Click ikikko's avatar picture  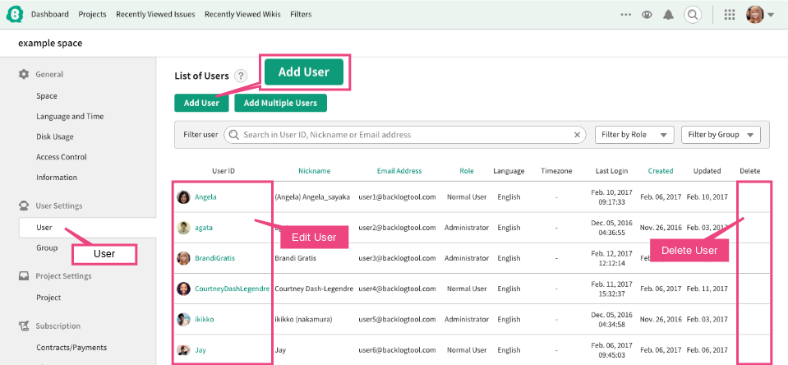coord(183,319)
